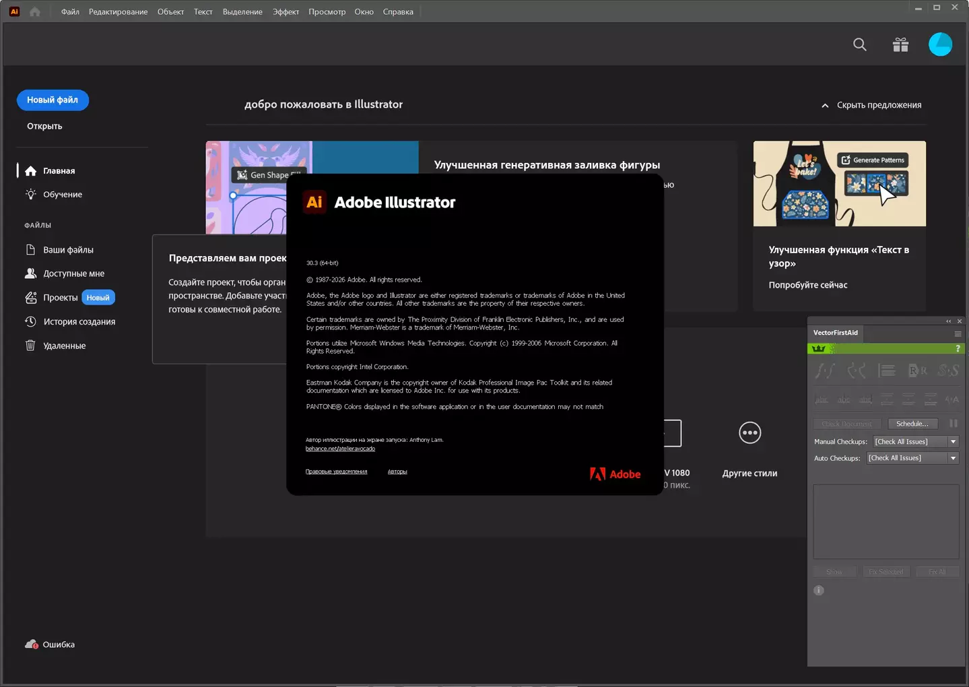Select Удаленные in the sidebar
The width and height of the screenshot is (969, 687).
(64, 346)
